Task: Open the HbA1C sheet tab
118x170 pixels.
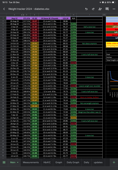Action: pyautogui.click(x=47, y=162)
